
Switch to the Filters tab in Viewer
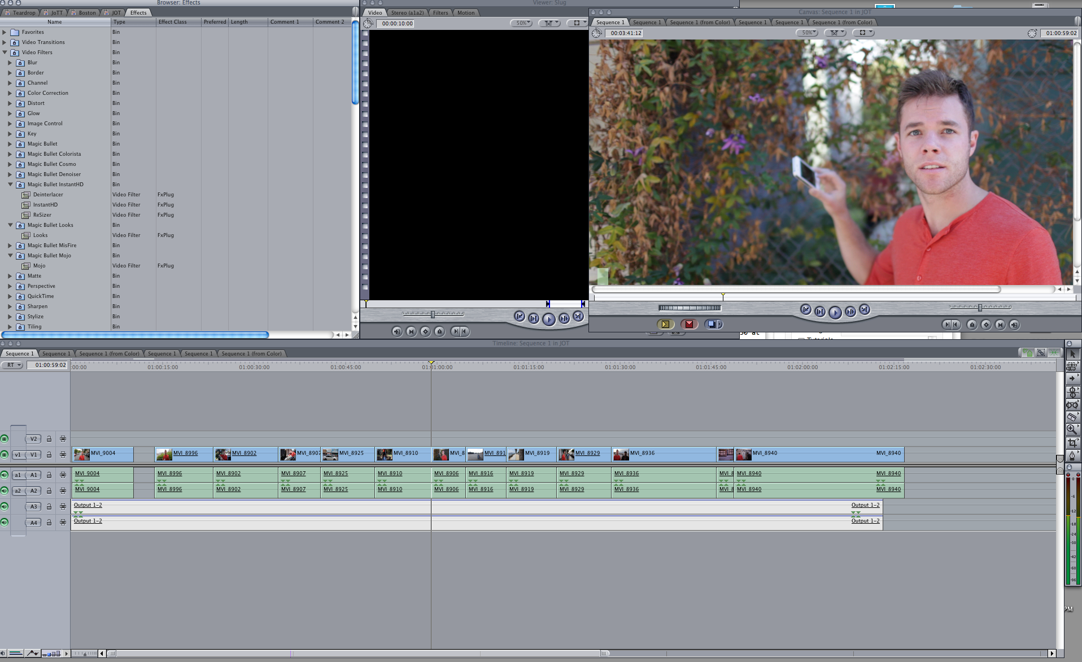[x=440, y=12]
